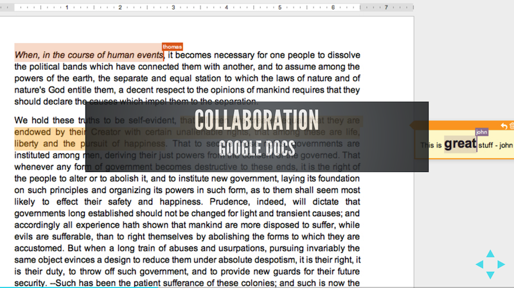
Task: Click the orange 'thomas' cursor label
Action: click(x=172, y=47)
